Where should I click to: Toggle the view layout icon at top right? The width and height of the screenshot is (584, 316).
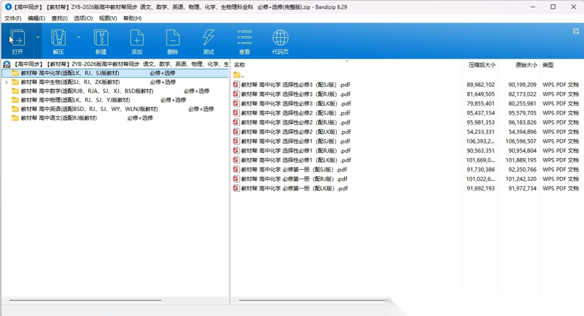pos(576,31)
